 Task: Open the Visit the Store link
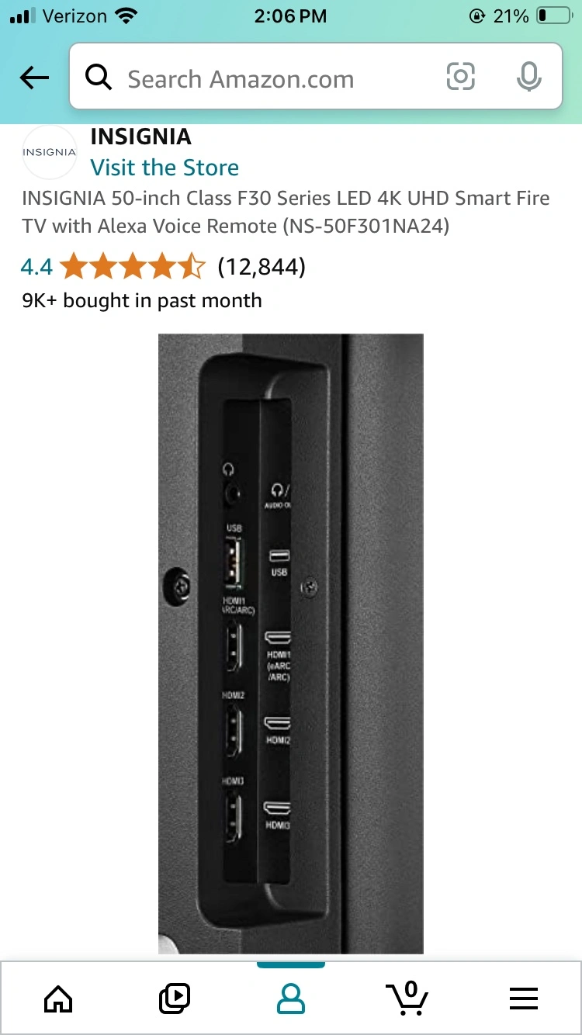pyautogui.click(x=165, y=168)
